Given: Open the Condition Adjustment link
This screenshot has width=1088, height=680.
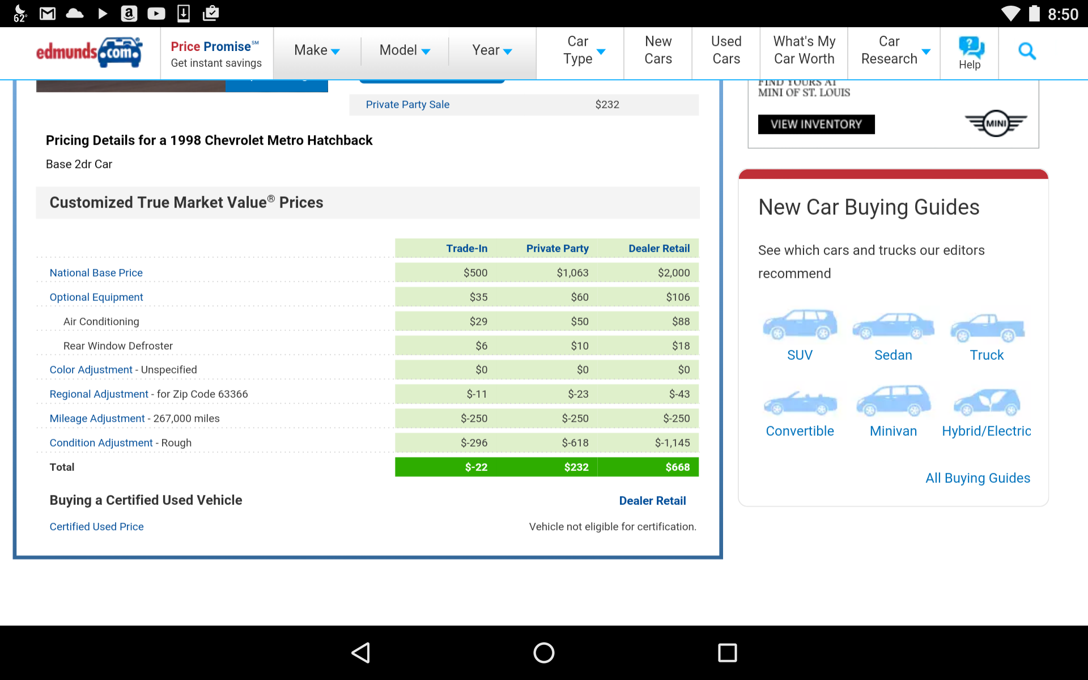Looking at the screenshot, I should [x=101, y=443].
